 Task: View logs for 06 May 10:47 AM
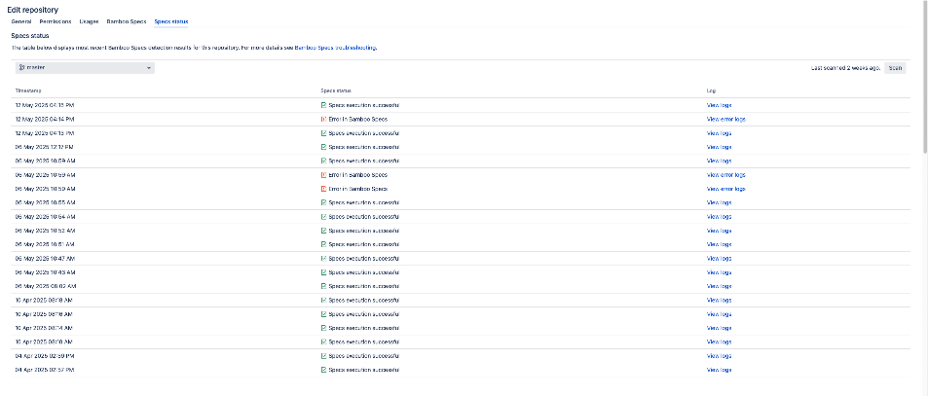(719, 258)
